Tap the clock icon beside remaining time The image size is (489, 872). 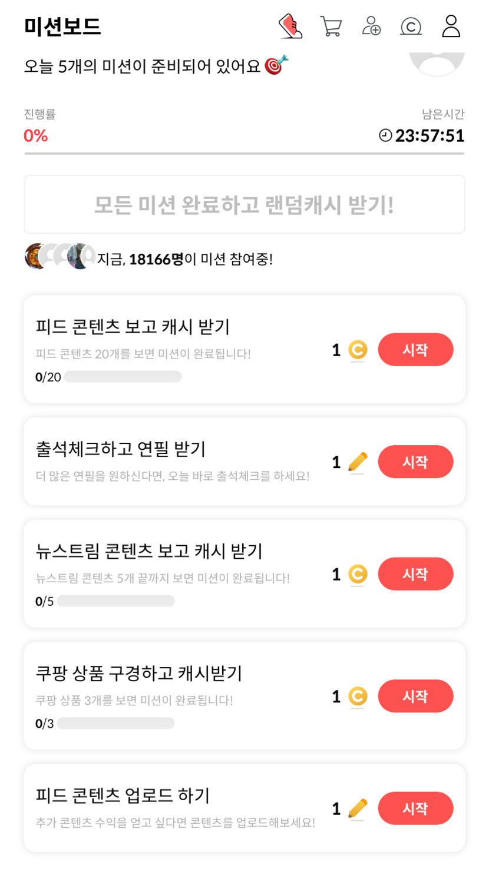(x=385, y=136)
